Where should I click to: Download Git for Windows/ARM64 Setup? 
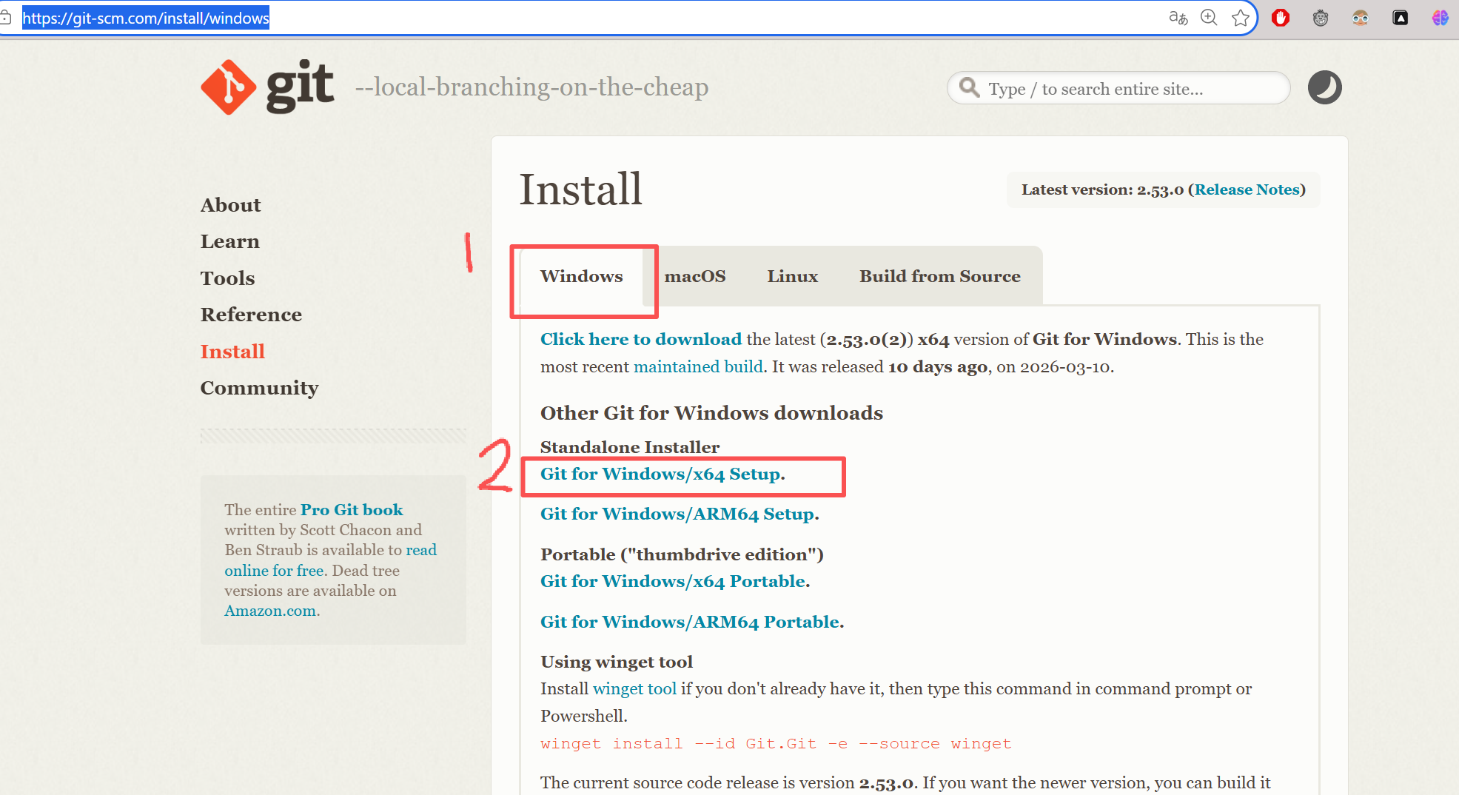pos(677,514)
